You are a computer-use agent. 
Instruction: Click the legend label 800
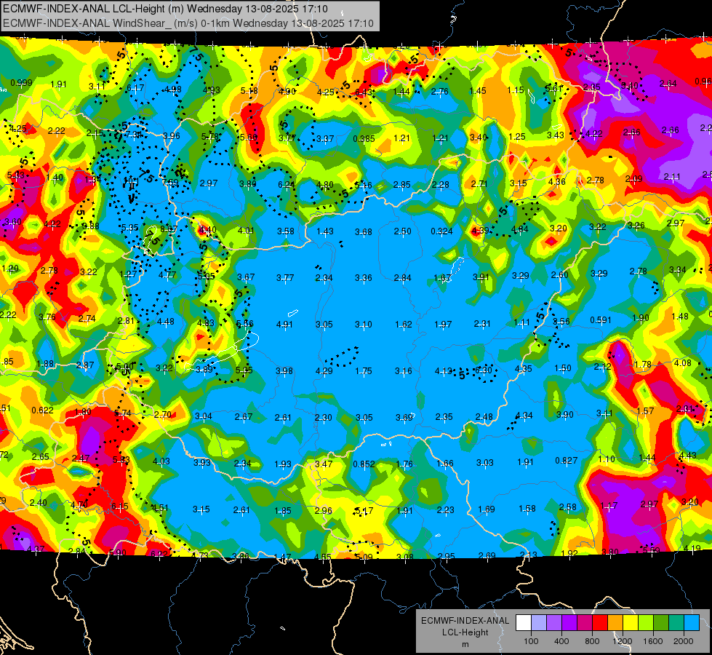click(x=592, y=641)
